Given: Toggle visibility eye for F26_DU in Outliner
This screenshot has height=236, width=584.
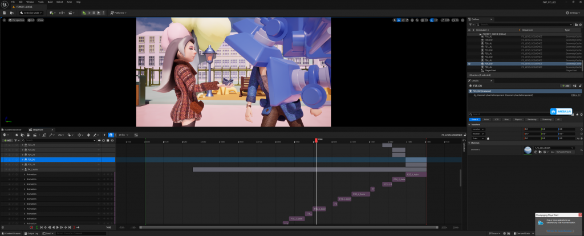Looking at the screenshot, I should (469, 64).
